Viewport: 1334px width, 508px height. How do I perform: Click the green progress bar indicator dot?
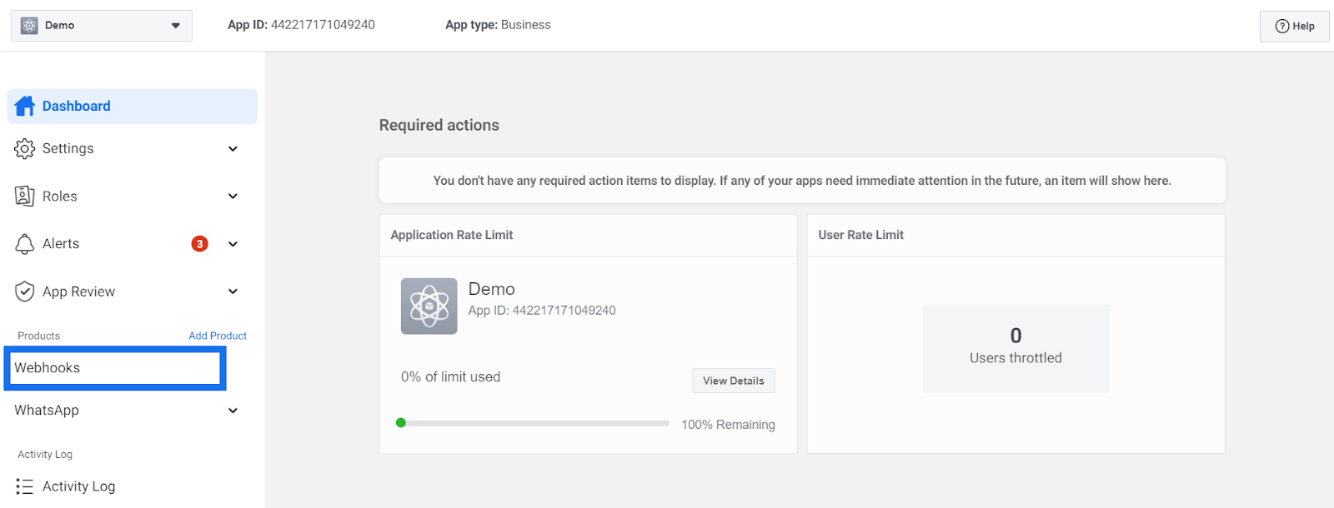401,423
